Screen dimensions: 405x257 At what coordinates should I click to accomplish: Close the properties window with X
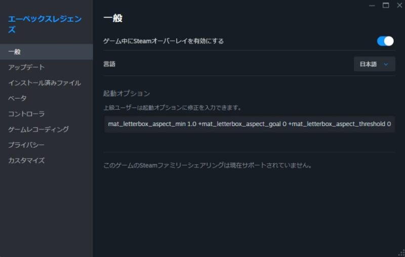click(399, 5)
